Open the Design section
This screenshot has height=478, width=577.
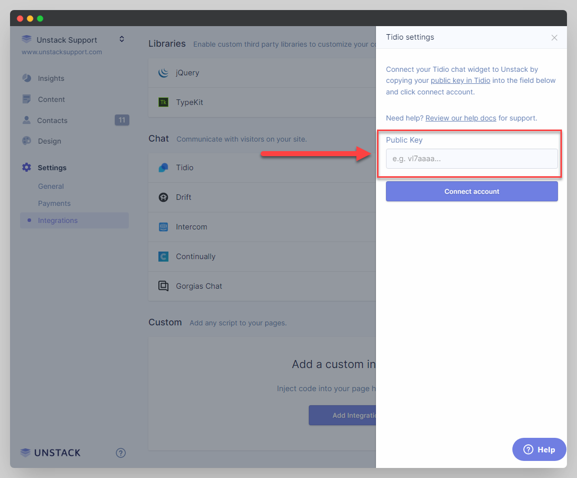pos(49,141)
